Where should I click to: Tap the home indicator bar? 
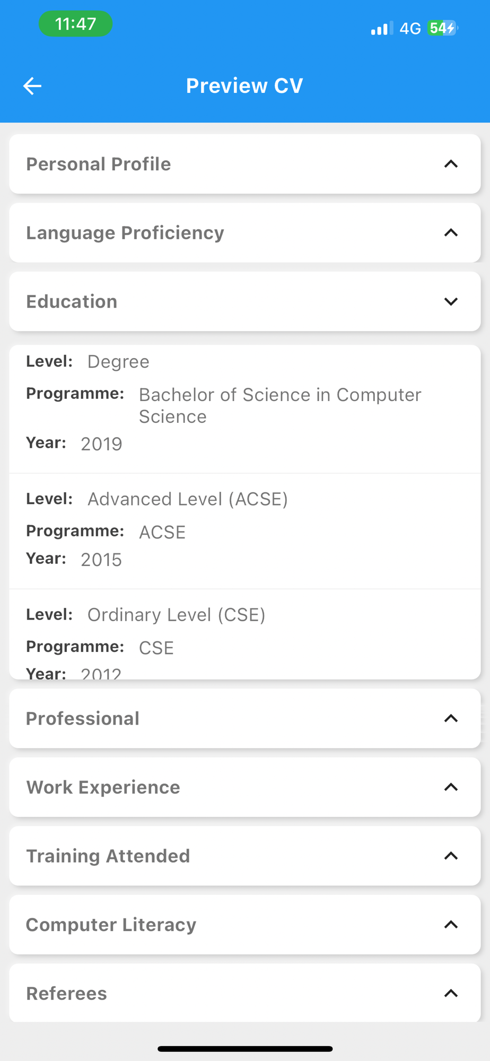tap(245, 1049)
